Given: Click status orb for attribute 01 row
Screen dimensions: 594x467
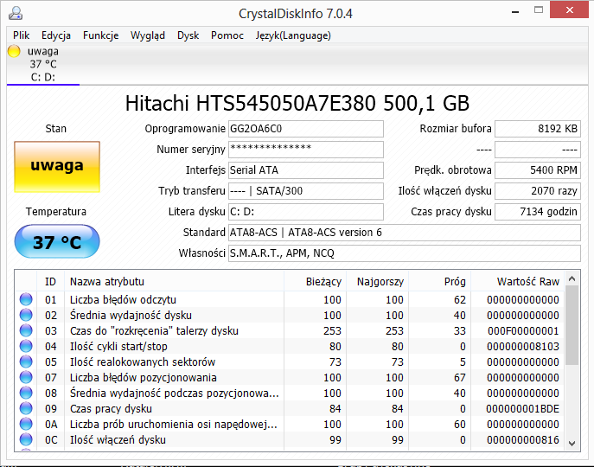Looking at the screenshot, I should 26,299.
